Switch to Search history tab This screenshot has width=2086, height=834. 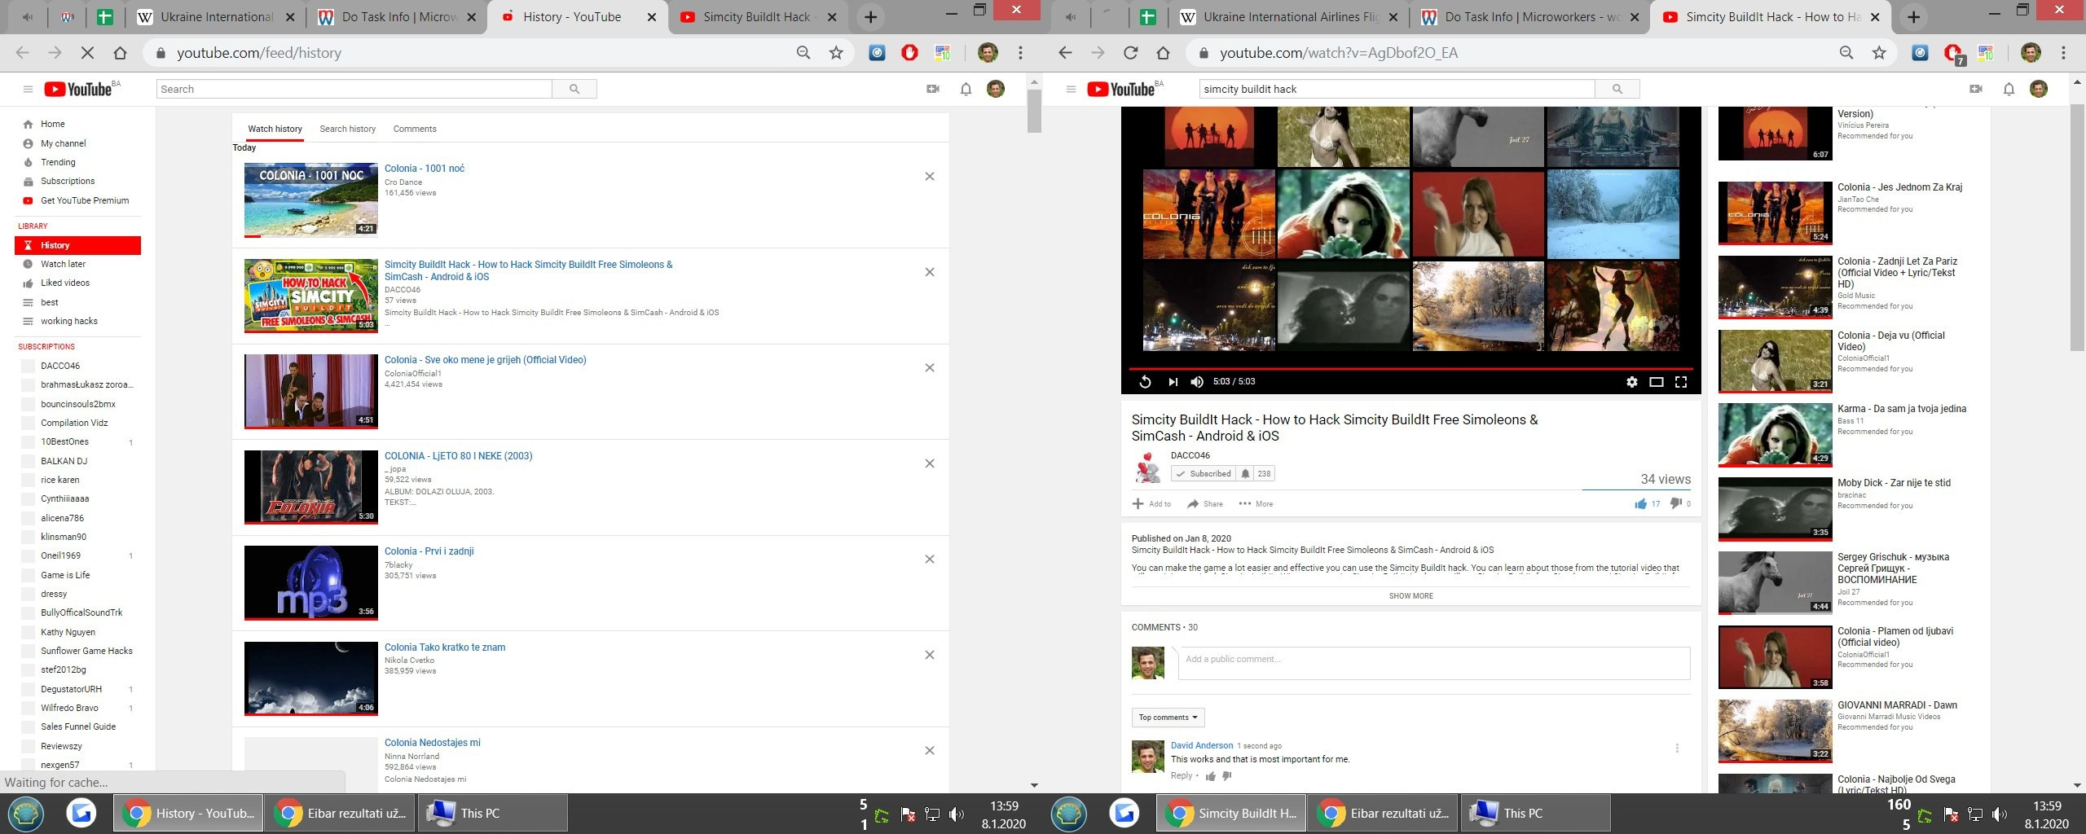(x=348, y=129)
